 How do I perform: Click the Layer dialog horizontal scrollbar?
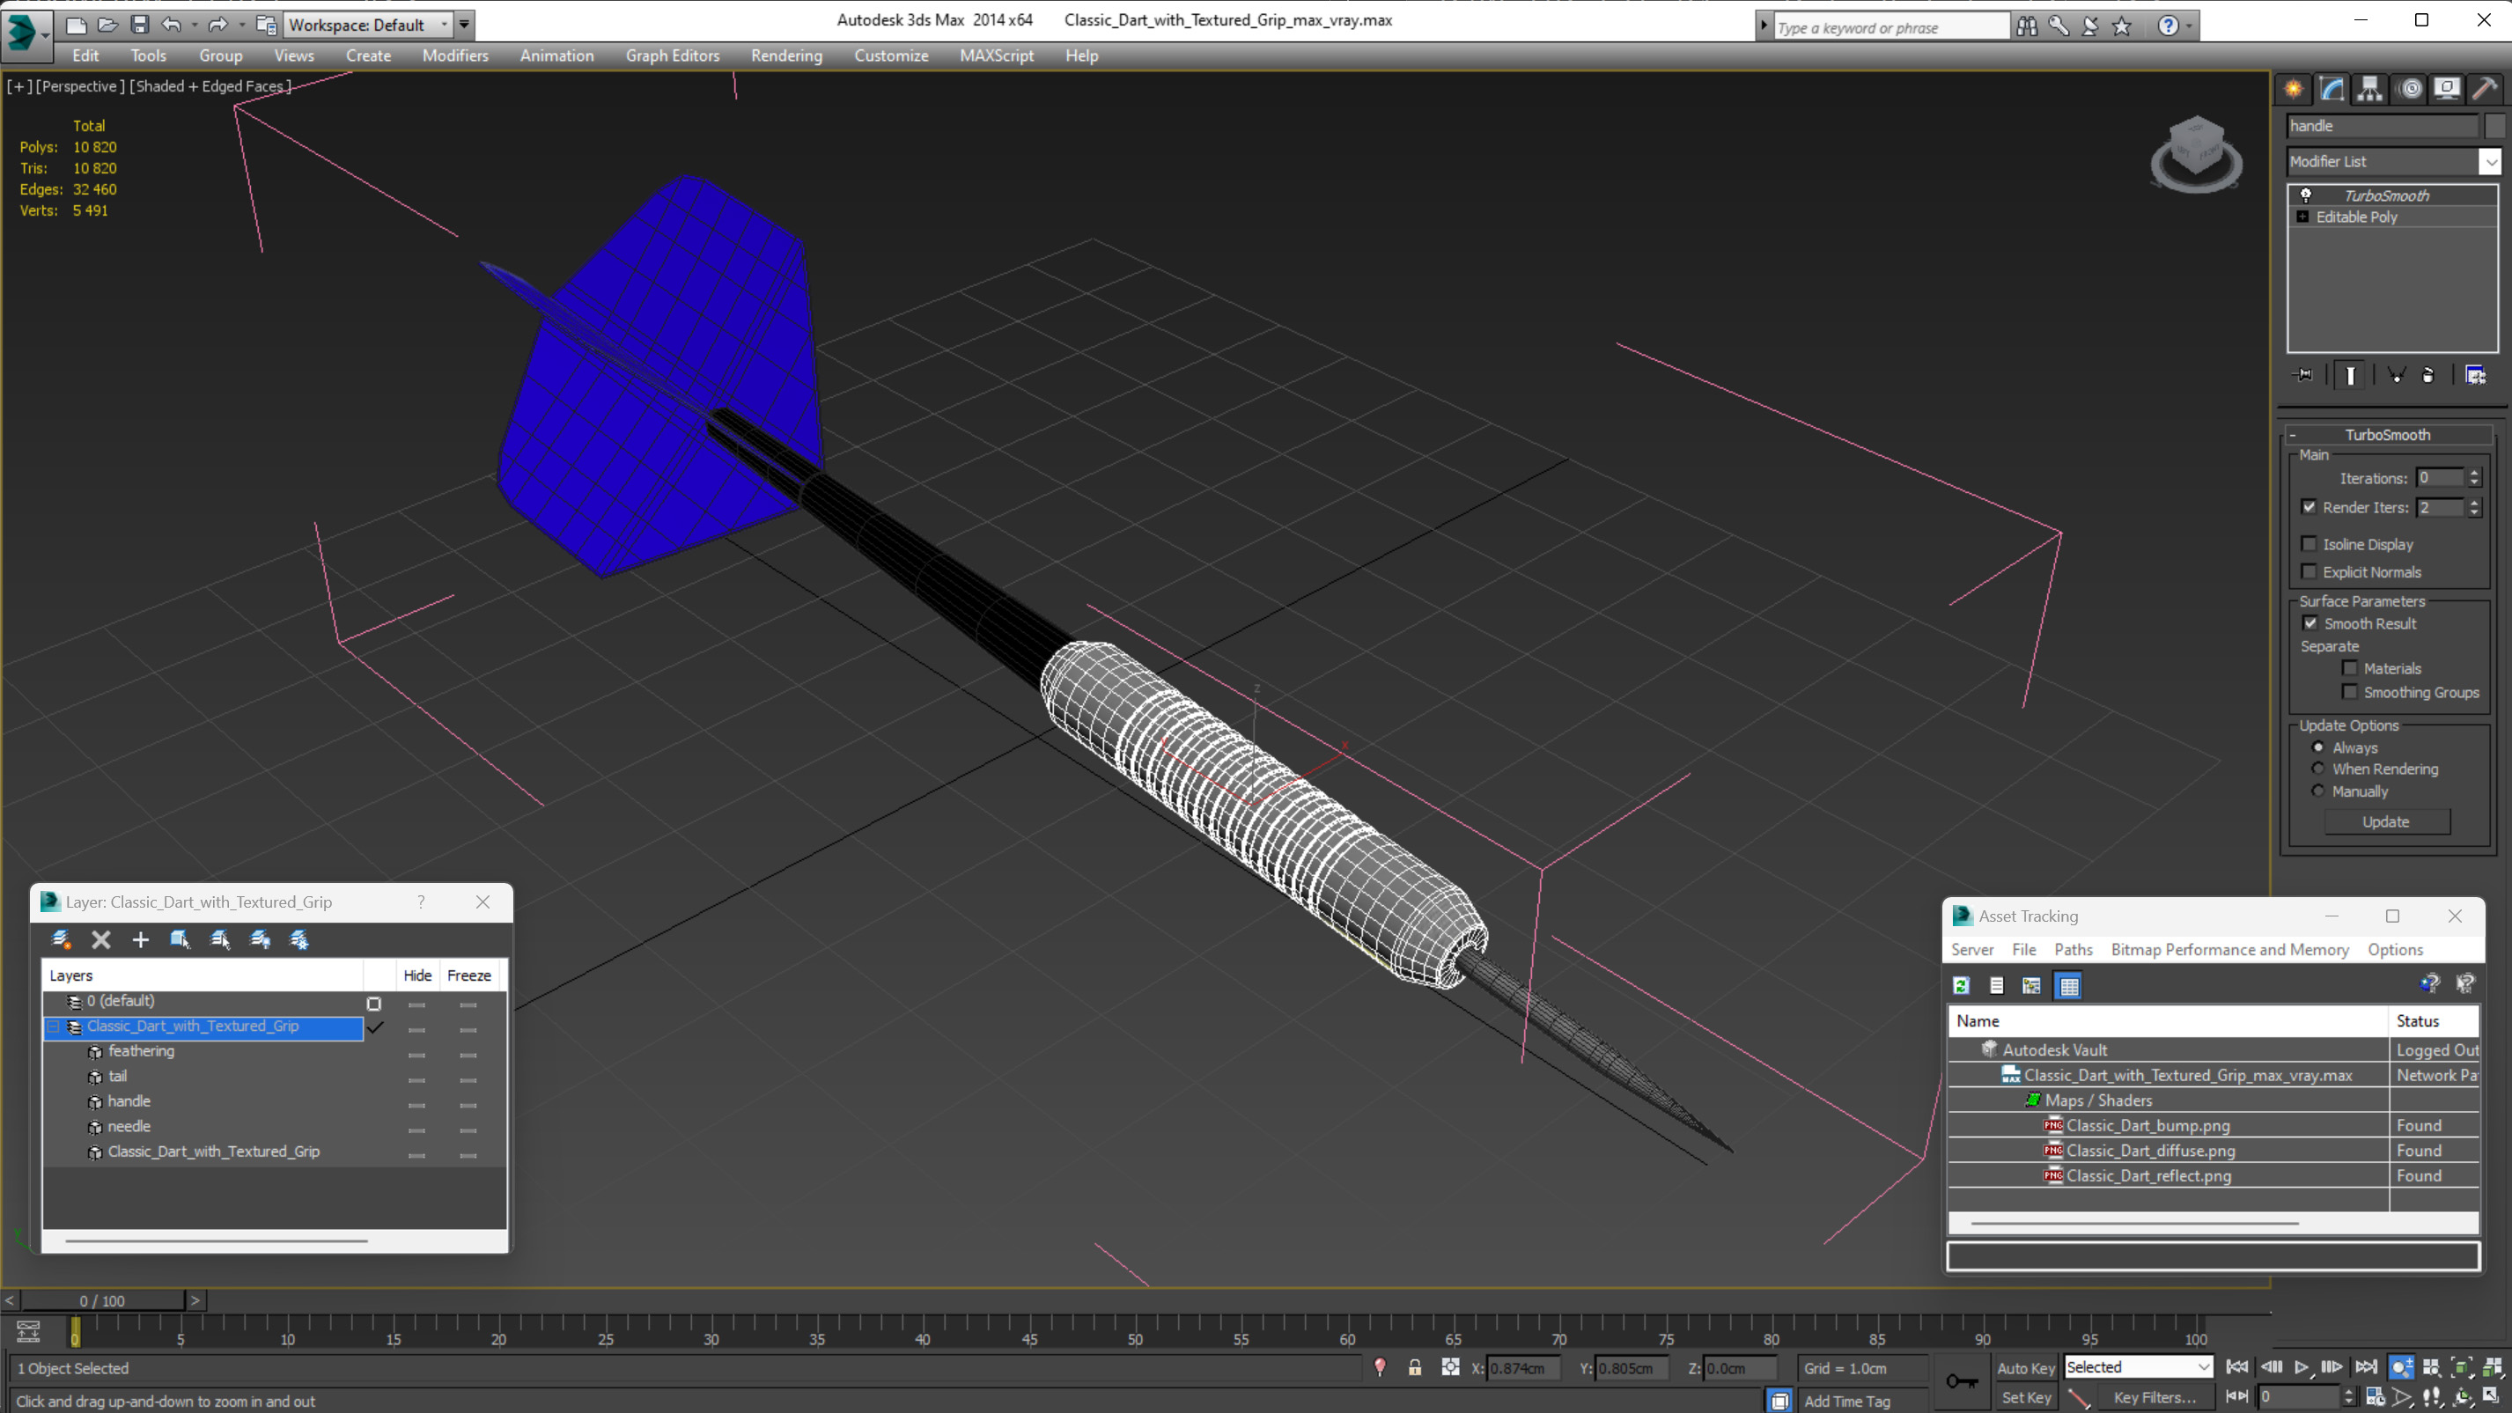(216, 1240)
